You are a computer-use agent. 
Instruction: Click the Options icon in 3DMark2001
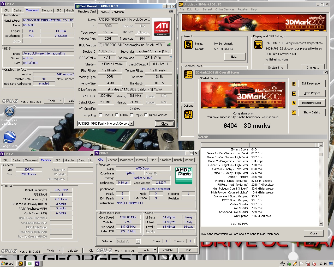[x=188, y=114]
